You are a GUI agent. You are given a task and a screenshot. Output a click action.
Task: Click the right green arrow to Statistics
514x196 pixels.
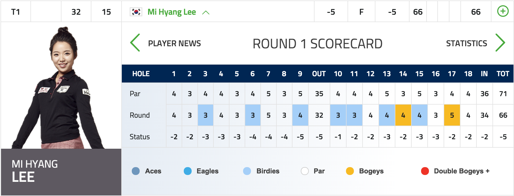pyautogui.click(x=500, y=43)
